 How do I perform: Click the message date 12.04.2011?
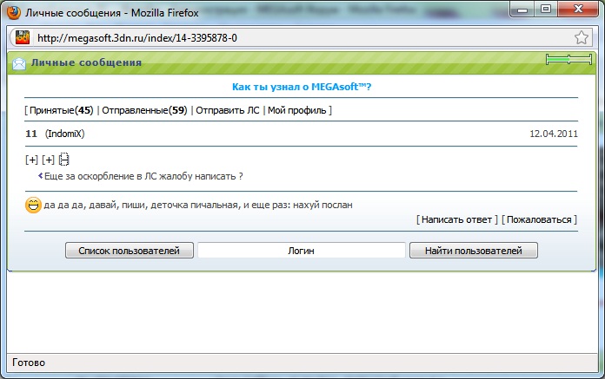coord(554,134)
